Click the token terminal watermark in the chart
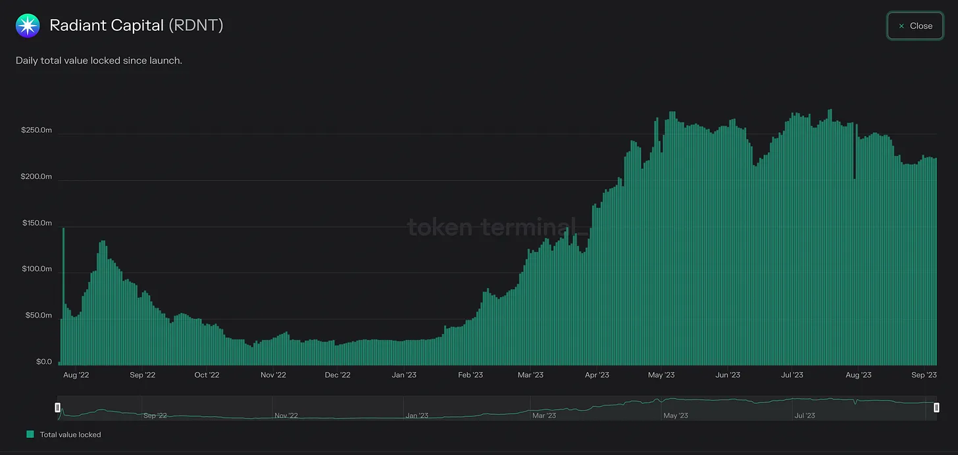This screenshot has width=958, height=455. 497,227
